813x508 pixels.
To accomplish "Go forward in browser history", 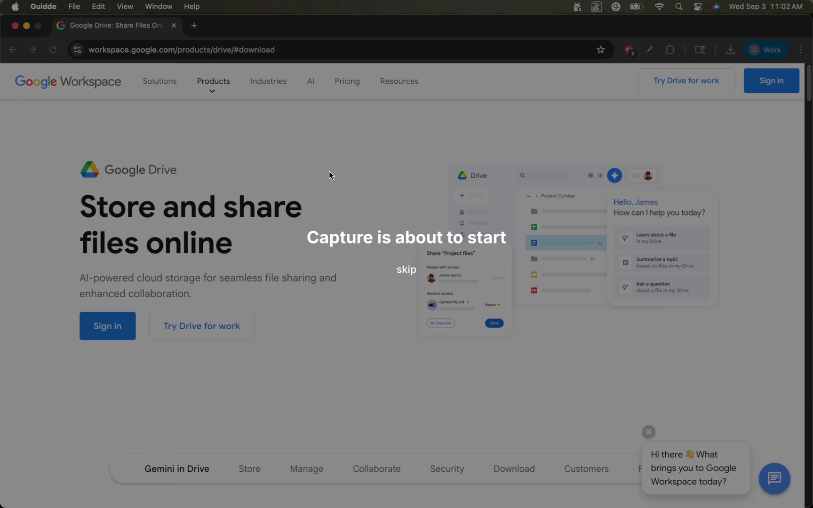I will [32, 50].
